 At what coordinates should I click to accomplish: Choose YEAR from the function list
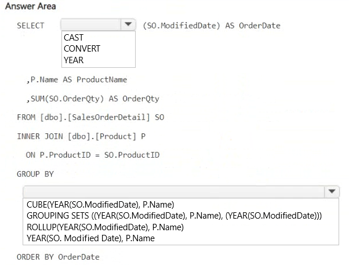pyautogui.click(x=74, y=60)
